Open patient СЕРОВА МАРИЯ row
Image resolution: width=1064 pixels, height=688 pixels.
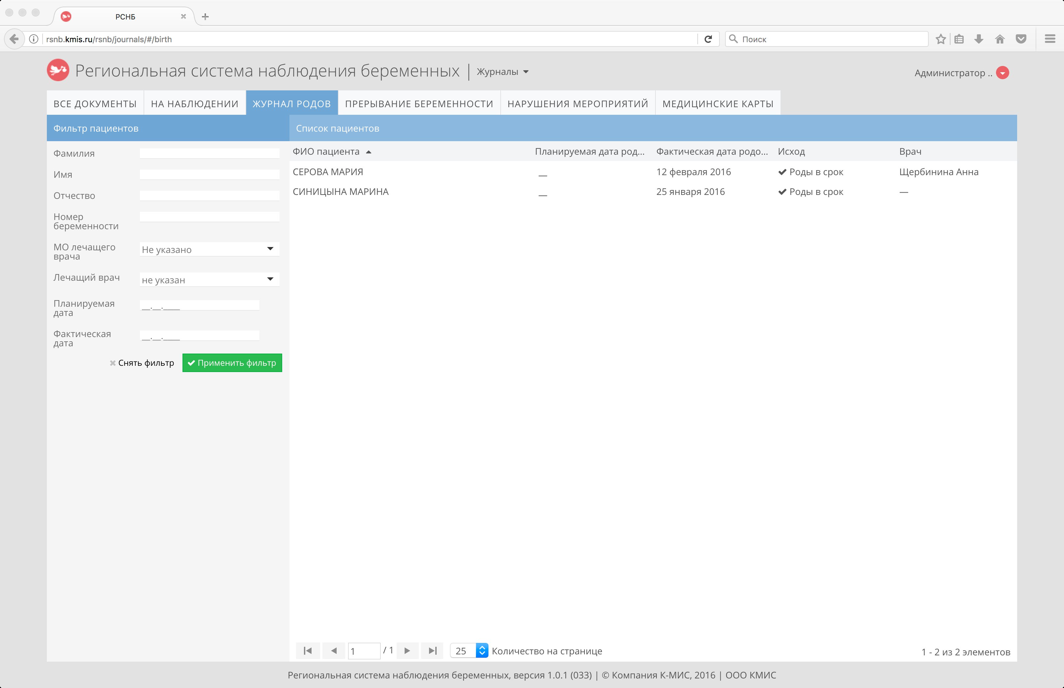pyautogui.click(x=653, y=172)
